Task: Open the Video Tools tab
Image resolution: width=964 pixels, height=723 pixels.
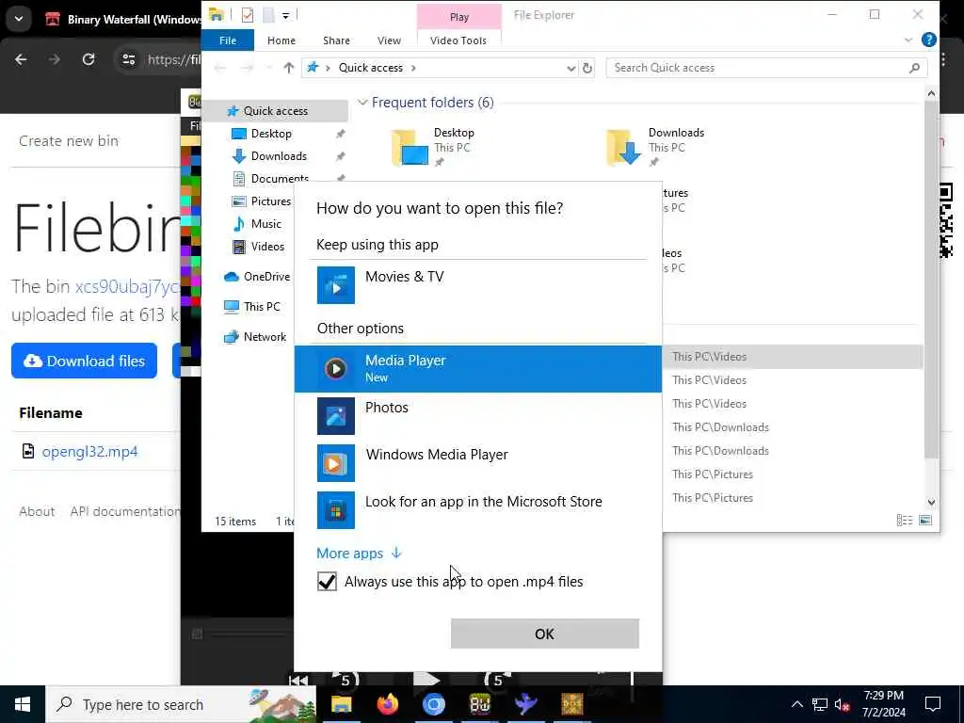Action: [458, 40]
